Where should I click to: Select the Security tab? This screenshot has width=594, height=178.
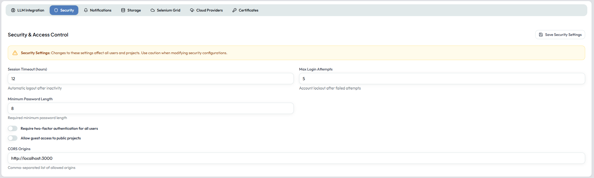(x=64, y=10)
